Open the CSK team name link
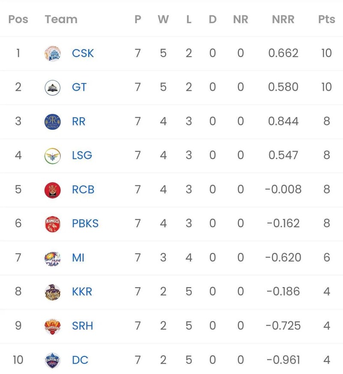Screen dimensions: 343x374 tap(83, 53)
